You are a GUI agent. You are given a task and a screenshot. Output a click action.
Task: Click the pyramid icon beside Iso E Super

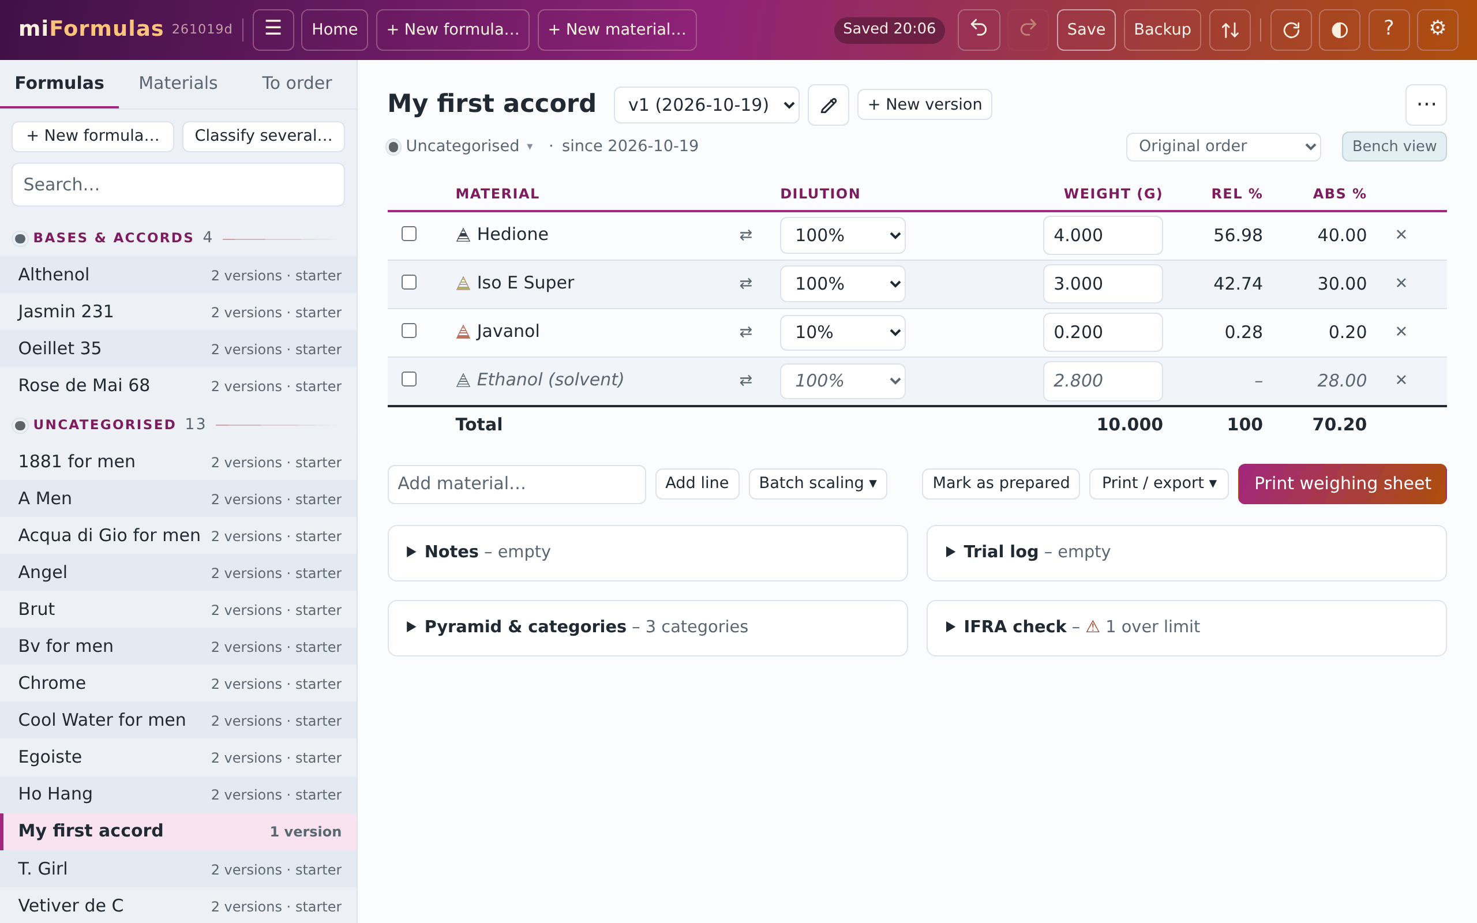[463, 283]
